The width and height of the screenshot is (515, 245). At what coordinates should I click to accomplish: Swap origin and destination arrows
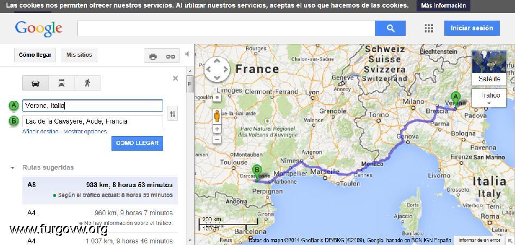click(x=173, y=114)
